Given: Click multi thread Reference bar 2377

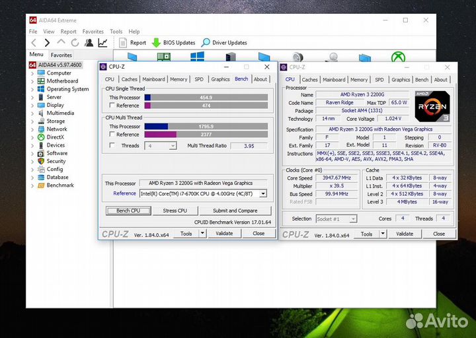Looking at the screenshot, I should pyautogui.click(x=206, y=134).
